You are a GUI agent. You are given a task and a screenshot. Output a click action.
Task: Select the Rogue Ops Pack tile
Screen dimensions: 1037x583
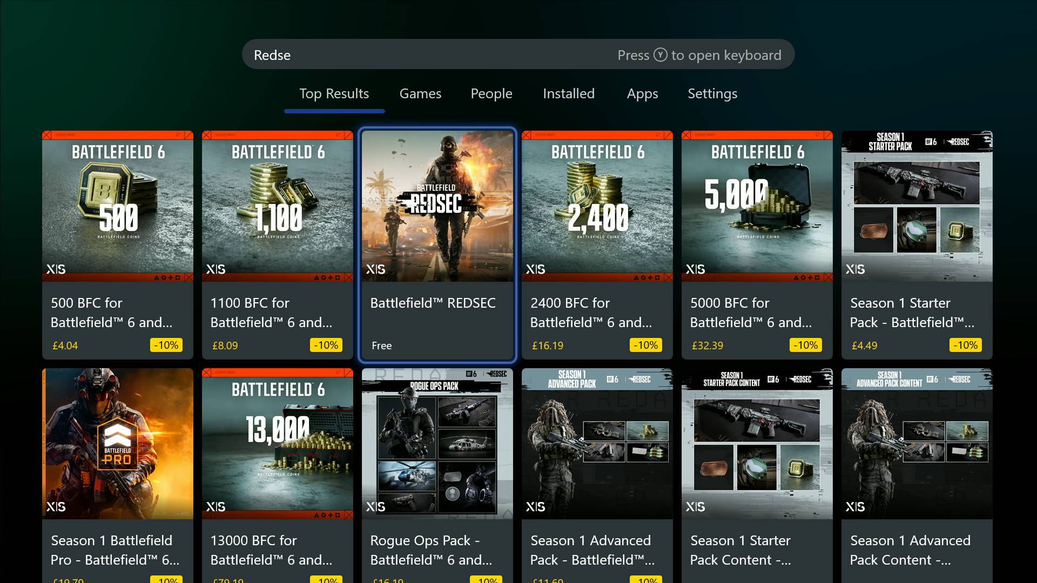point(437,475)
